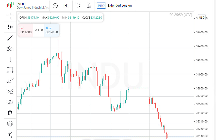Select the trend line drawing tool

[10, 38]
